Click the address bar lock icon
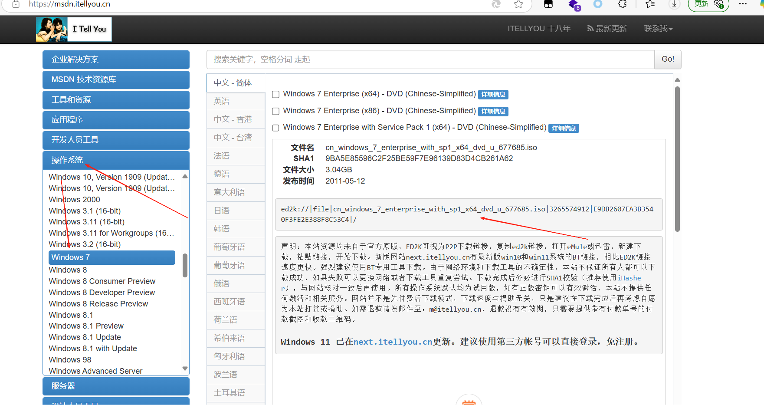 16,4
